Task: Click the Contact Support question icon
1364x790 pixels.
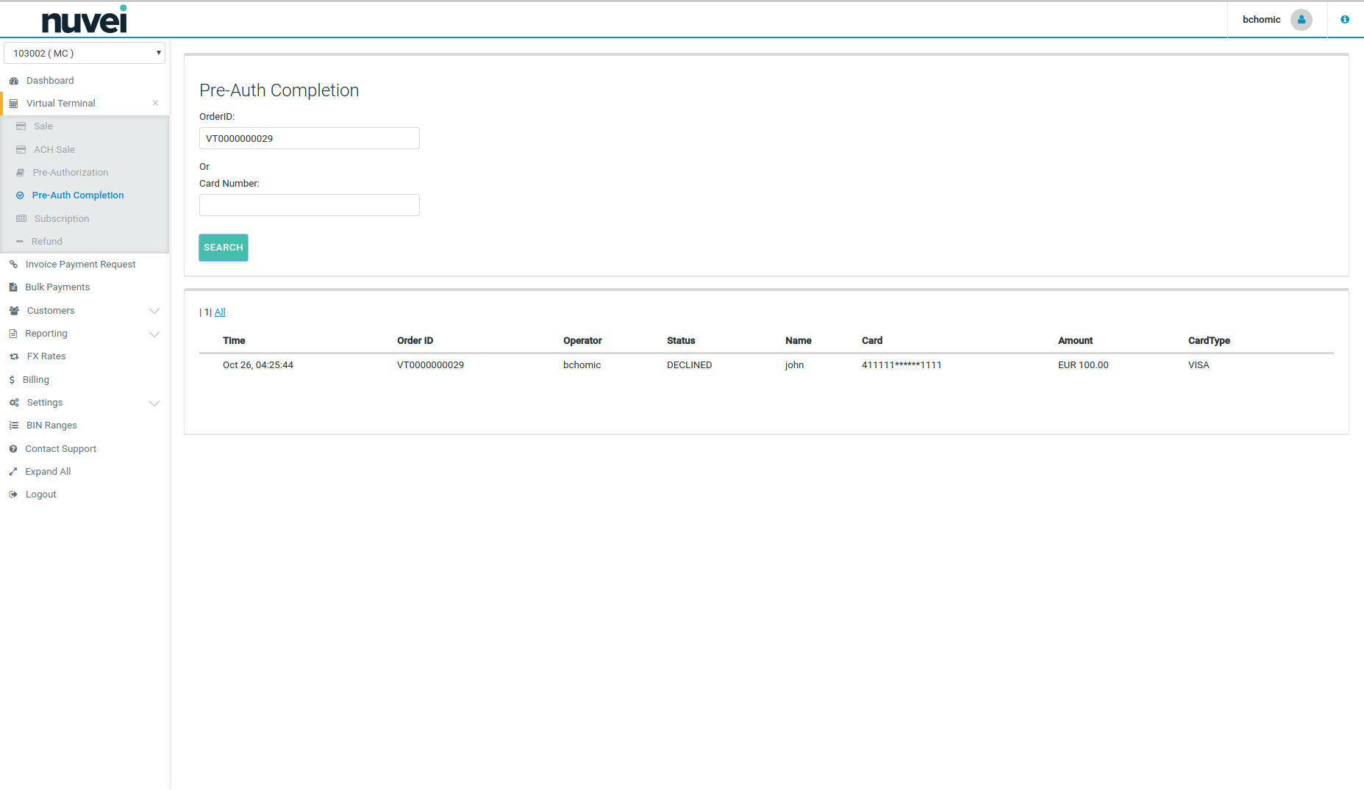Action: pyautogui.click(x=13, y=449)
